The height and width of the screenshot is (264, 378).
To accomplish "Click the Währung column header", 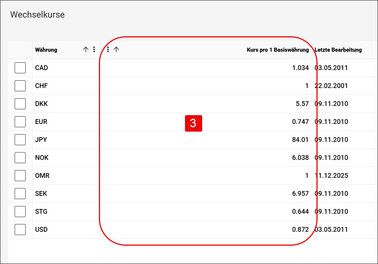I will click(46, 50).
